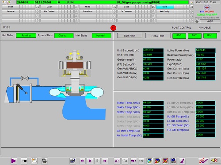Select the left arrow navigation icon

(x=83, y=161)
